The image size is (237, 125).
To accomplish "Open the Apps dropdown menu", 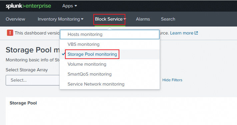I will (70, 6).
